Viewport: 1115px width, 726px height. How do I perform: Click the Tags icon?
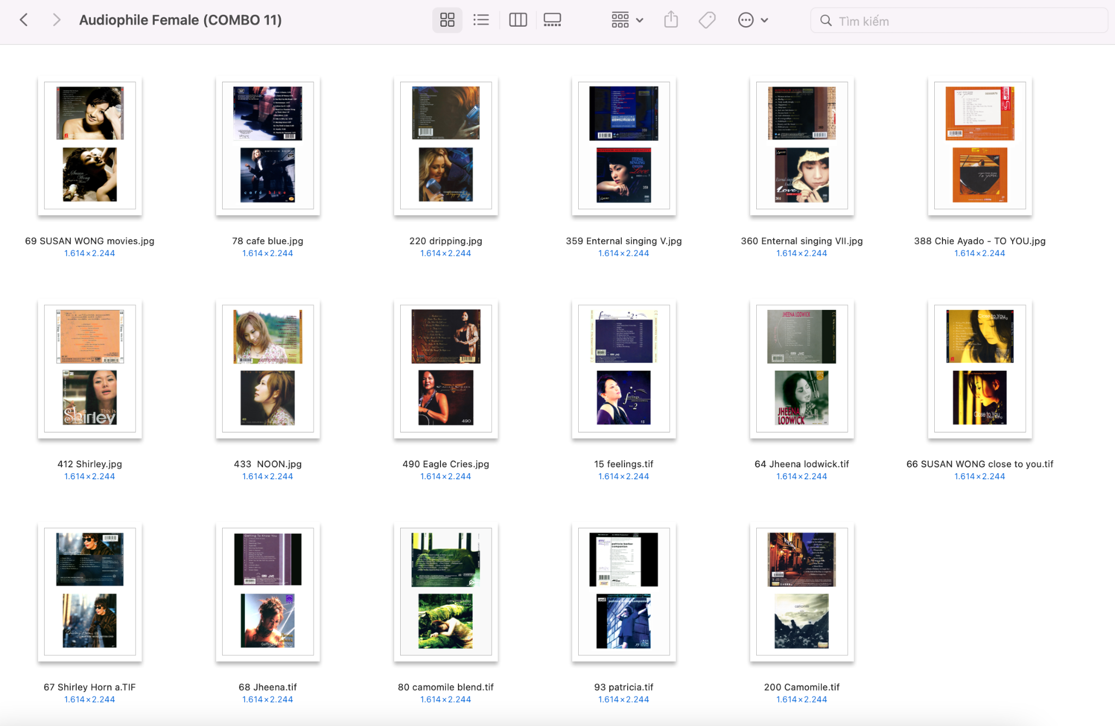click(x=707, y=20)
